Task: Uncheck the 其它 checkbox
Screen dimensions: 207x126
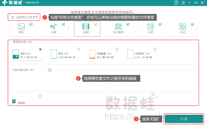Action: (193, 25)
